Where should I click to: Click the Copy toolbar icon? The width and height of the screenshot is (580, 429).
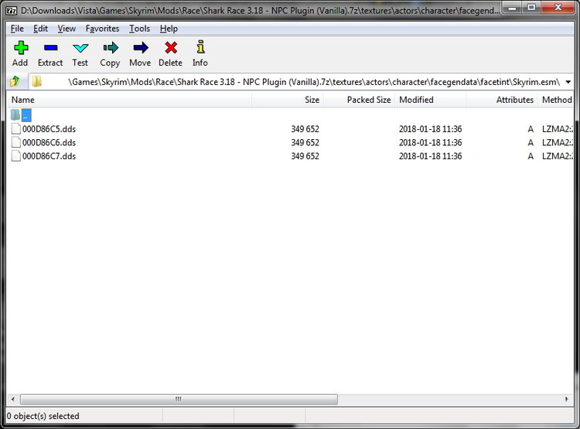pyautogui.click(x=111, y=48)
